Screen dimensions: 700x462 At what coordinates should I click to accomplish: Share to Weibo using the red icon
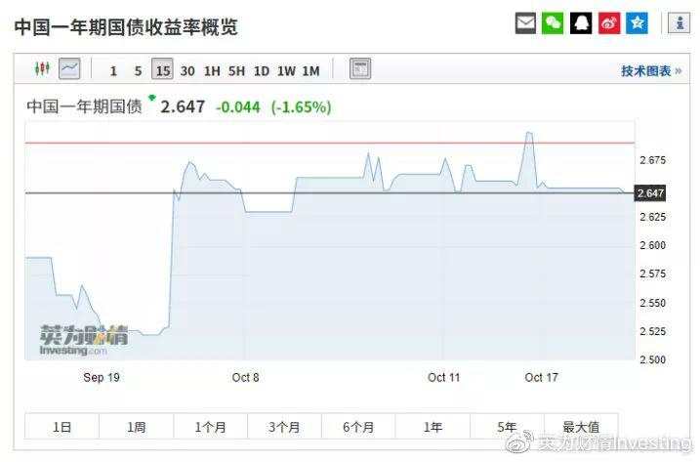(609, 22)
